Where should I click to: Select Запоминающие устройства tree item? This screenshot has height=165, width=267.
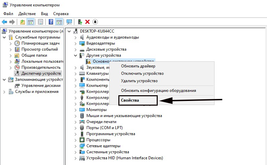[x=39, y=79]
